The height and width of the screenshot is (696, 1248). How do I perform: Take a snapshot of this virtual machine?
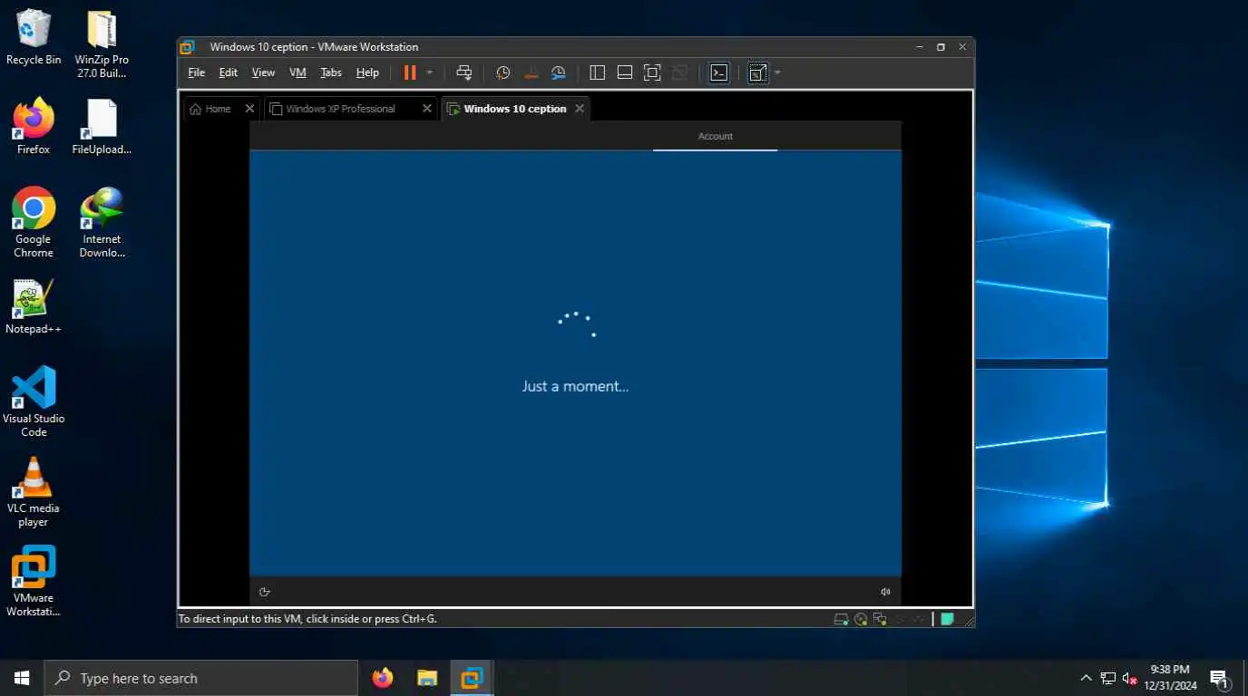[x=503, y=72]
